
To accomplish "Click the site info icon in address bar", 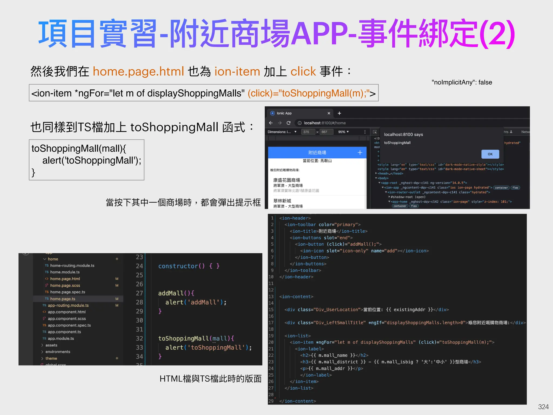I will point(299,123).
